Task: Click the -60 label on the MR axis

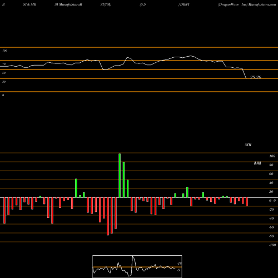Action: point(271,227)
